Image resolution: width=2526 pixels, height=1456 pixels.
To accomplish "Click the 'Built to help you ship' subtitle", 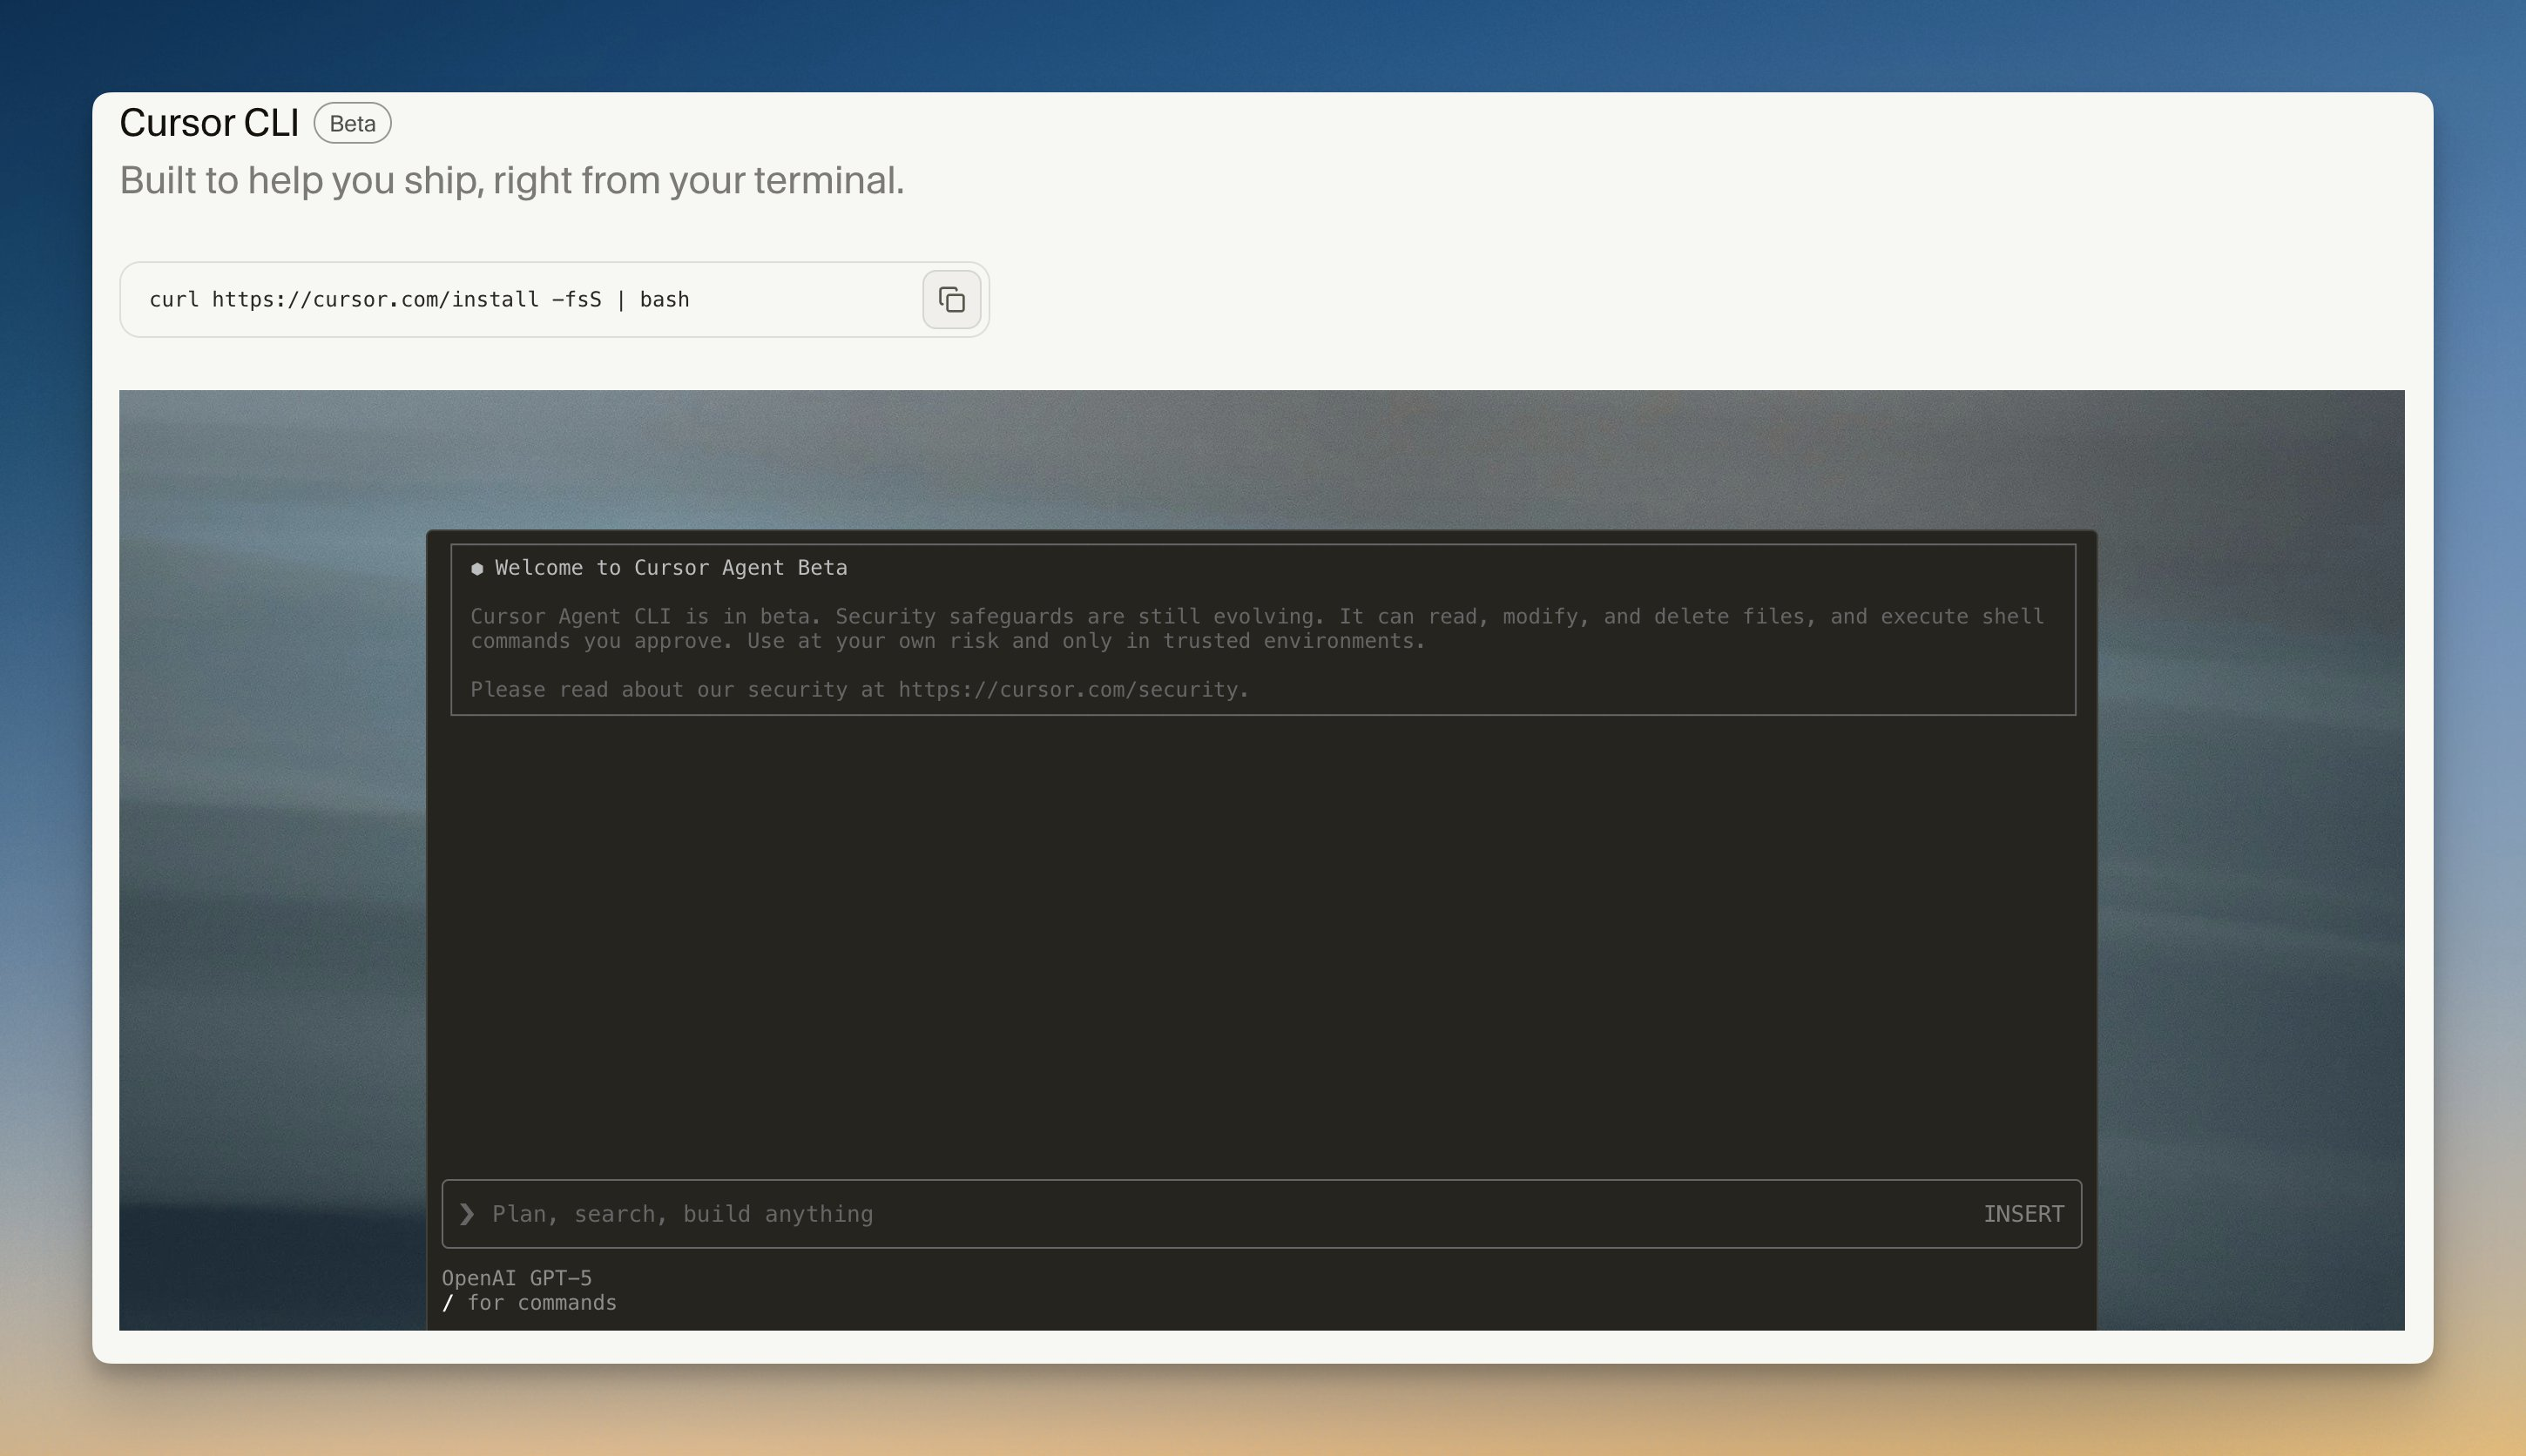I will [512, 181].
